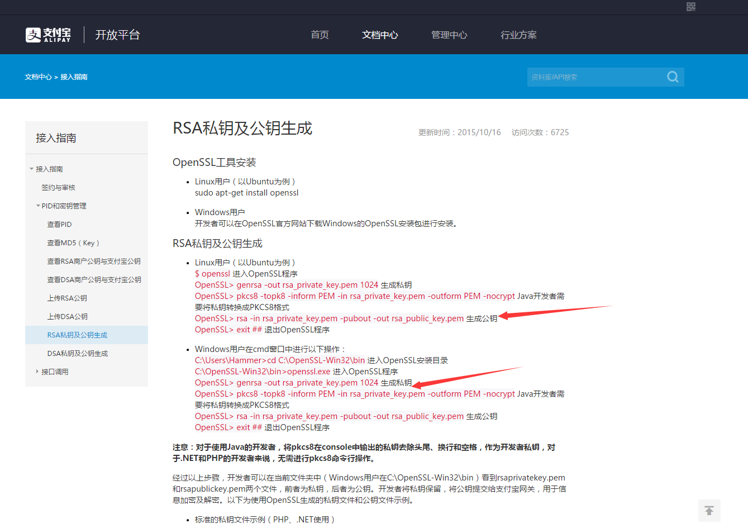Click 更新时间：2015/10/16 text
Screen dimensions: 748x528
tap(459, 132)
